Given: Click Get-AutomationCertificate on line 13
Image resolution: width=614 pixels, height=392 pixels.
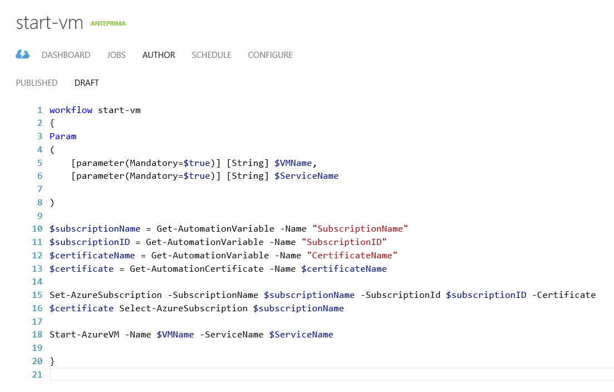Looking at the screenshot, I should (x=197, y=268).
